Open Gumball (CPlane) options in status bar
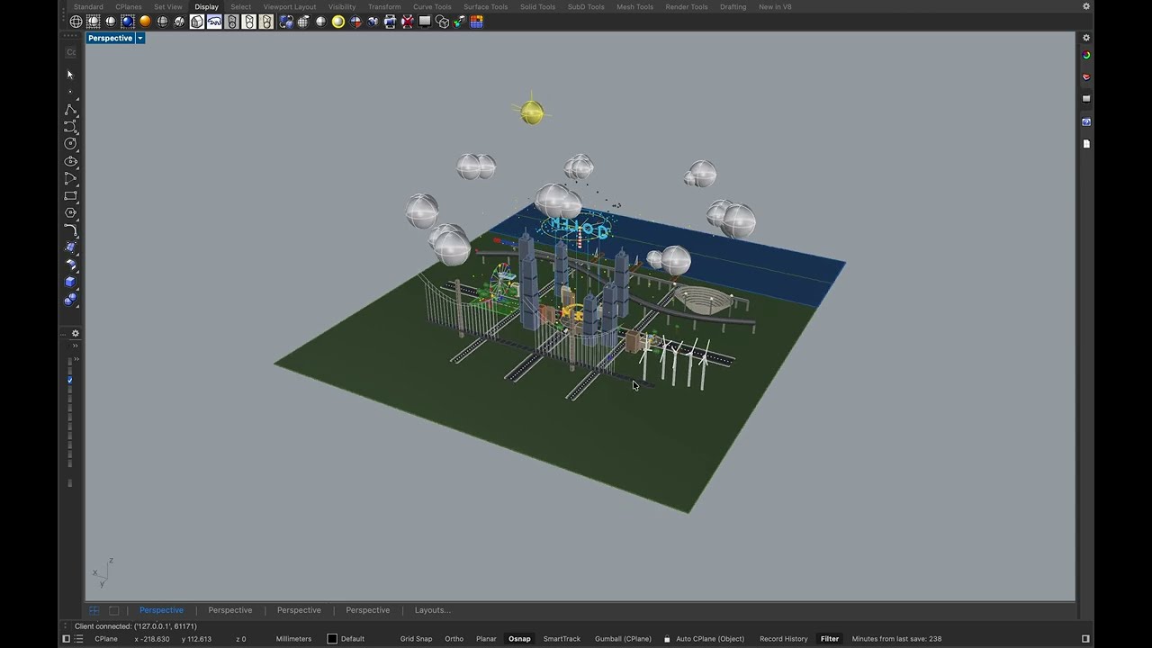The height and width of the screenshot is (648, 1152). click(x=623, y=639)
